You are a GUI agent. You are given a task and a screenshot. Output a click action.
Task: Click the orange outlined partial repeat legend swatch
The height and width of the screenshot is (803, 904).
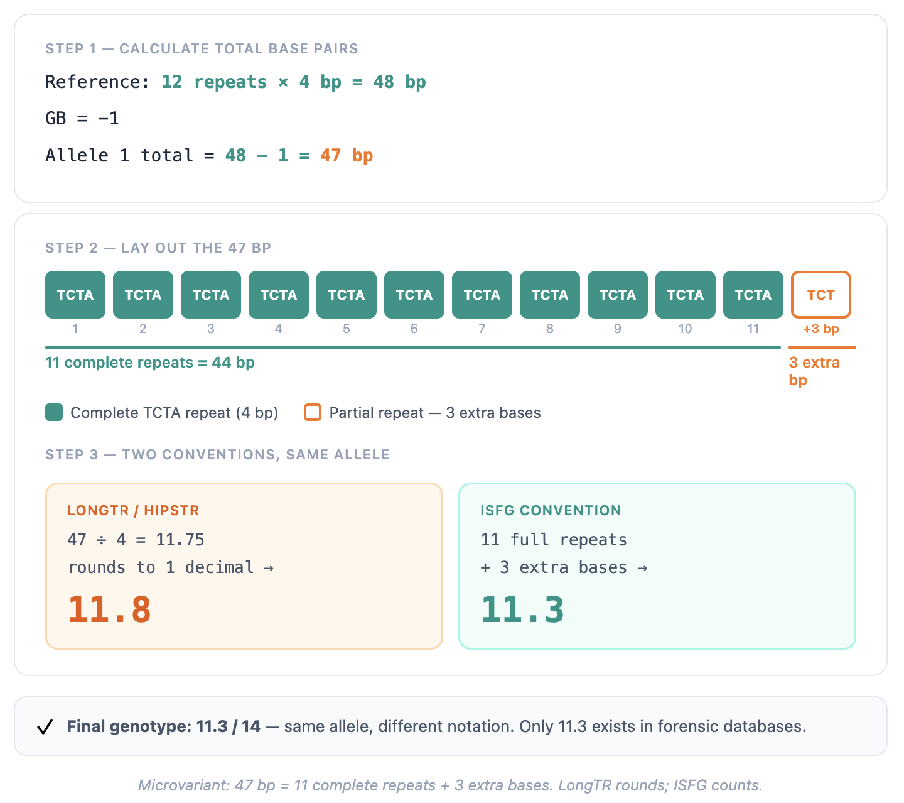[313, 413]
